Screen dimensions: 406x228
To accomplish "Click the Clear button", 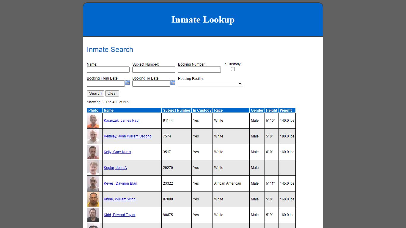I will pos(112,93).
